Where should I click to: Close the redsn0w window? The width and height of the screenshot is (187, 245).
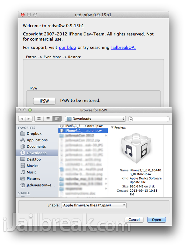23,15
